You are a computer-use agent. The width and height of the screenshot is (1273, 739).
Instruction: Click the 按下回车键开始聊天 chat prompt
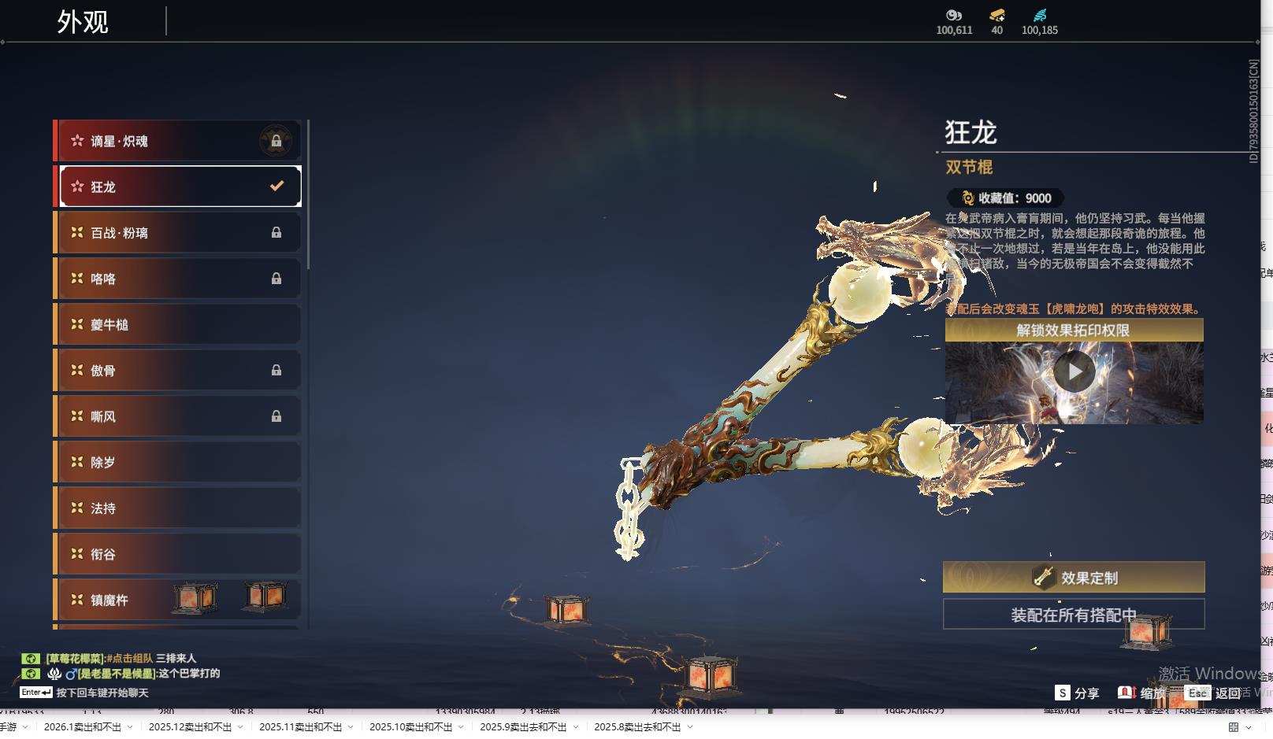[102, 693]
